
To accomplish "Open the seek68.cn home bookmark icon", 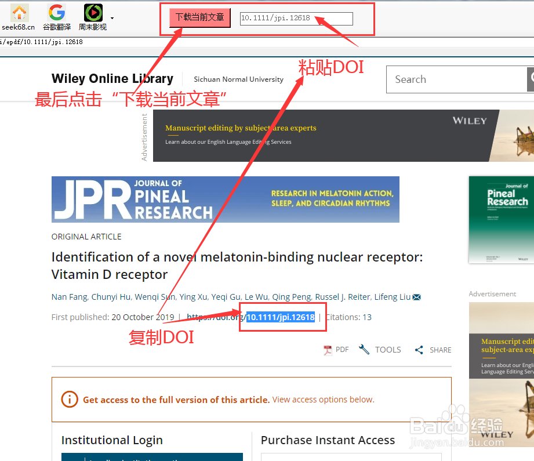I will tap(19, 13).
